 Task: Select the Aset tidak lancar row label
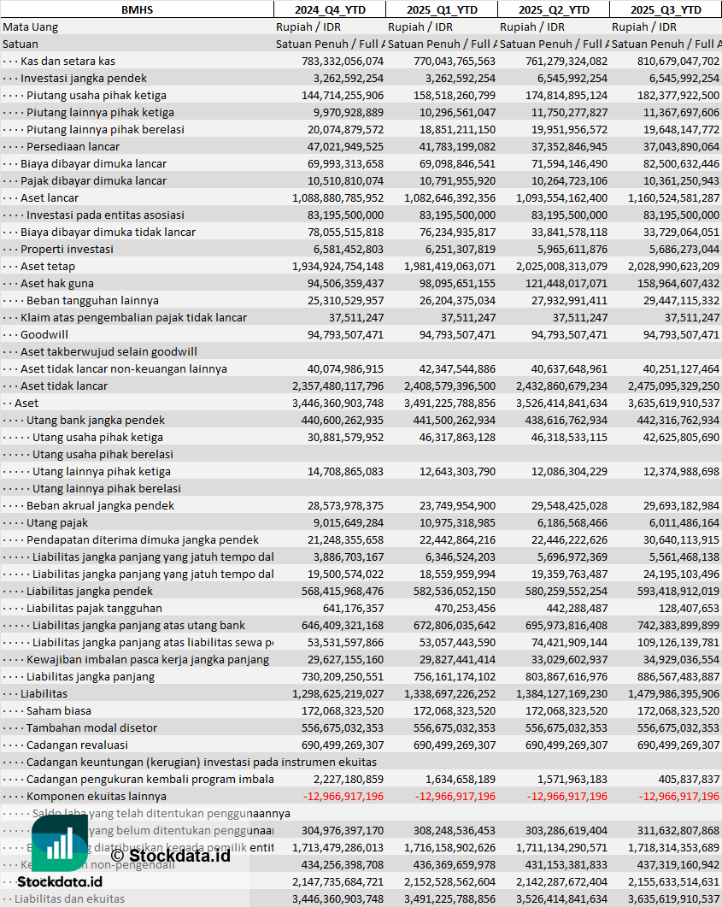point(64,386)
